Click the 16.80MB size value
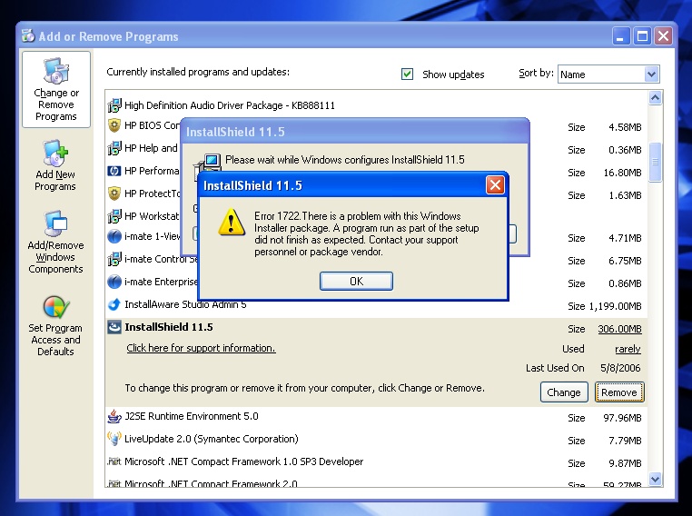 click(622, 173)
